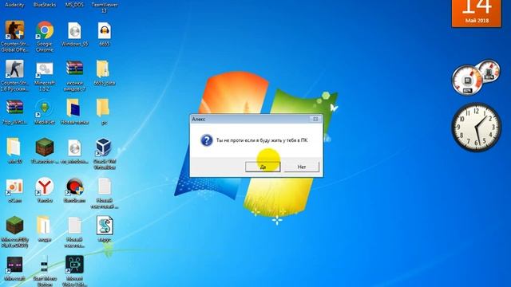511x287 pixels.
Task: Click the TeamViewer 13 desktop label
Action: (105, 7)
